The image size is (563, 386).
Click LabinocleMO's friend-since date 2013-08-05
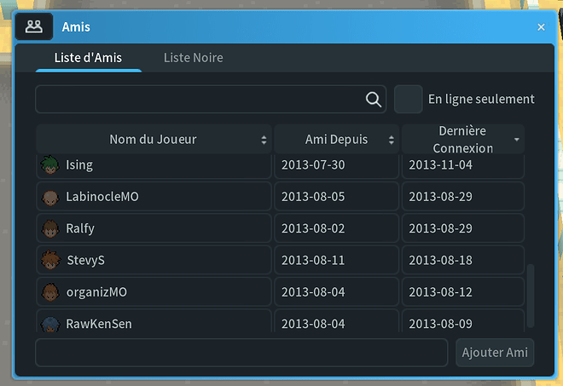313,197
